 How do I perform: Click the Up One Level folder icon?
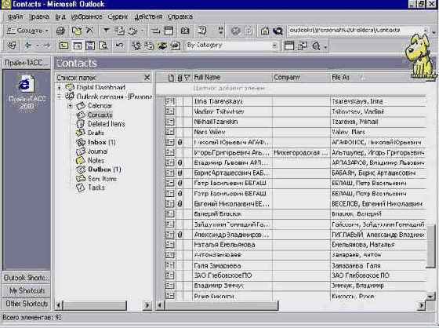(x=63, y=46)
